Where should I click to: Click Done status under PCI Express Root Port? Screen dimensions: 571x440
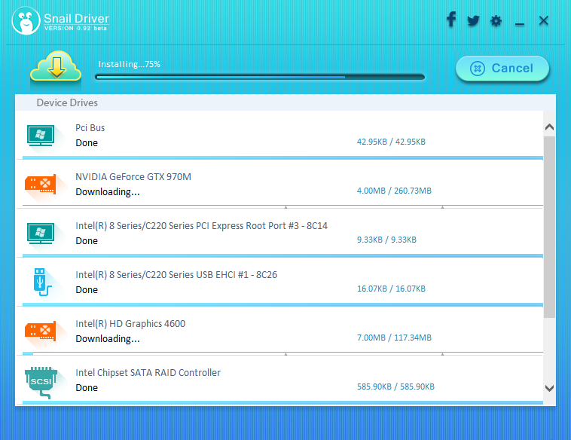87,241
